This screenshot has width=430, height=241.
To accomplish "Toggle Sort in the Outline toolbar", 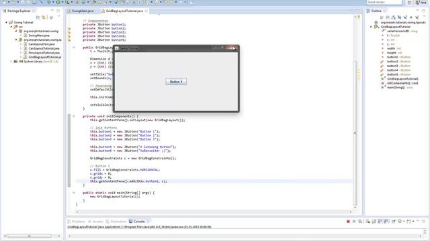I will (x=394, y=17).
